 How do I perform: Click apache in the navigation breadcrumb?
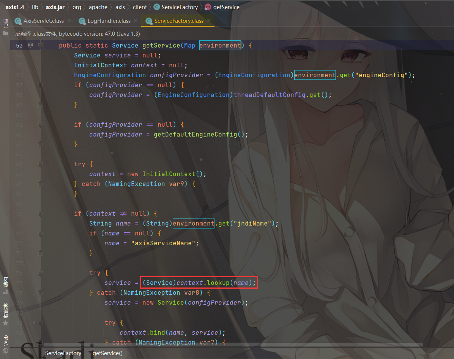98,7
